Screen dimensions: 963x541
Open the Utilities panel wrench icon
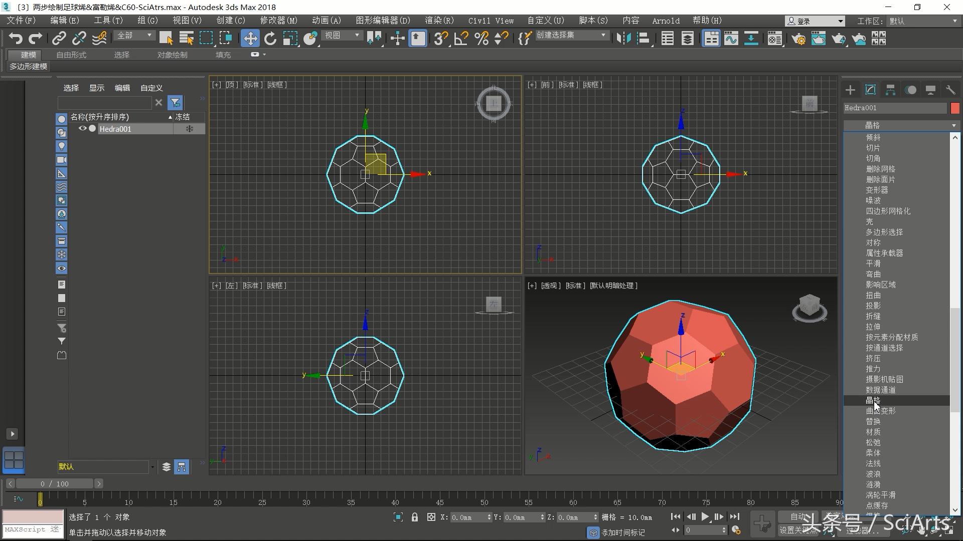tap(950, 90)
